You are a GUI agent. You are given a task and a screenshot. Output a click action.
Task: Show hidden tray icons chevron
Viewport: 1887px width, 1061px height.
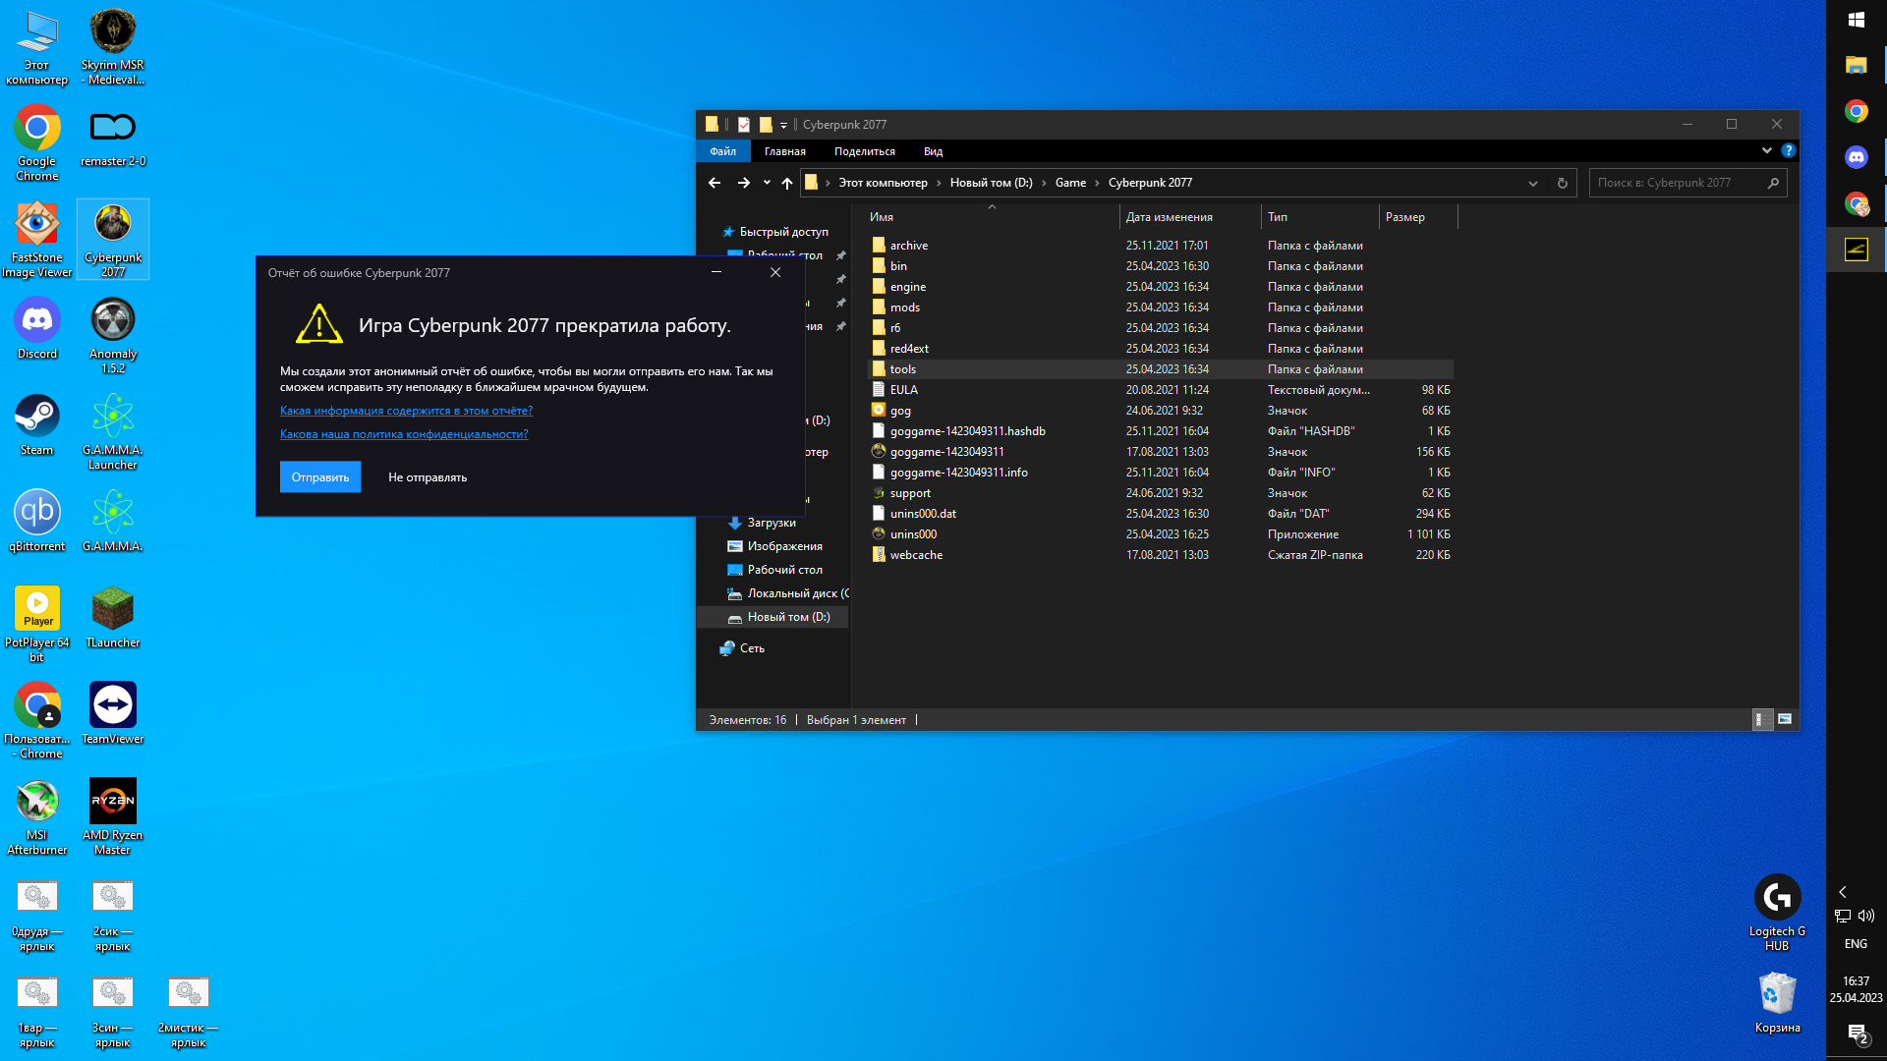coord(1843,892)
